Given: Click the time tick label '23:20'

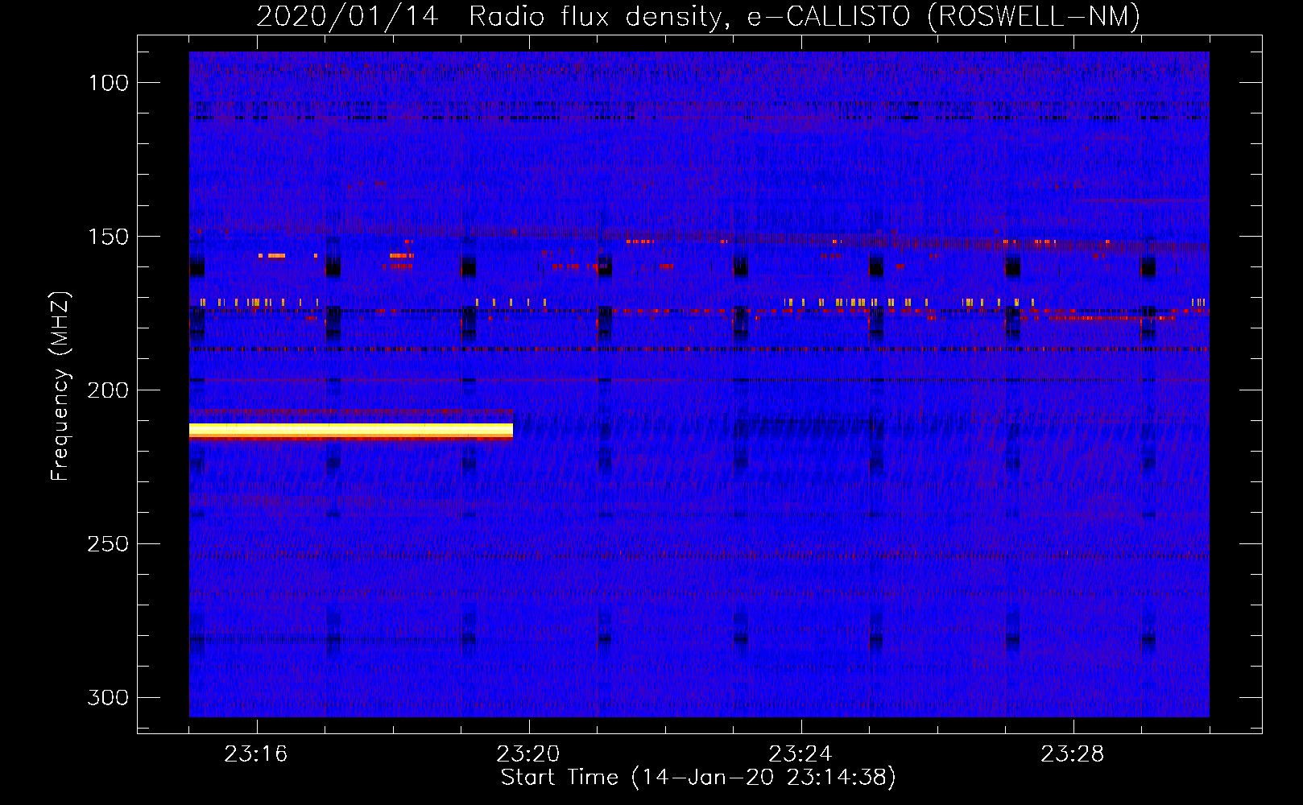Looking at the screenshot, I should click(x=528, y=754).
